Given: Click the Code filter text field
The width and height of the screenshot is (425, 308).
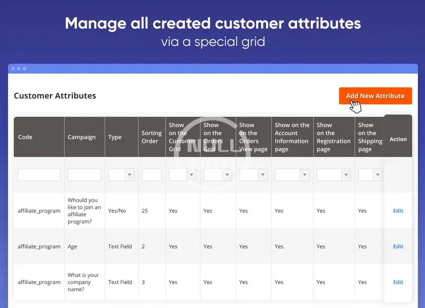Looking at the screenshot, I should (39, 175).
